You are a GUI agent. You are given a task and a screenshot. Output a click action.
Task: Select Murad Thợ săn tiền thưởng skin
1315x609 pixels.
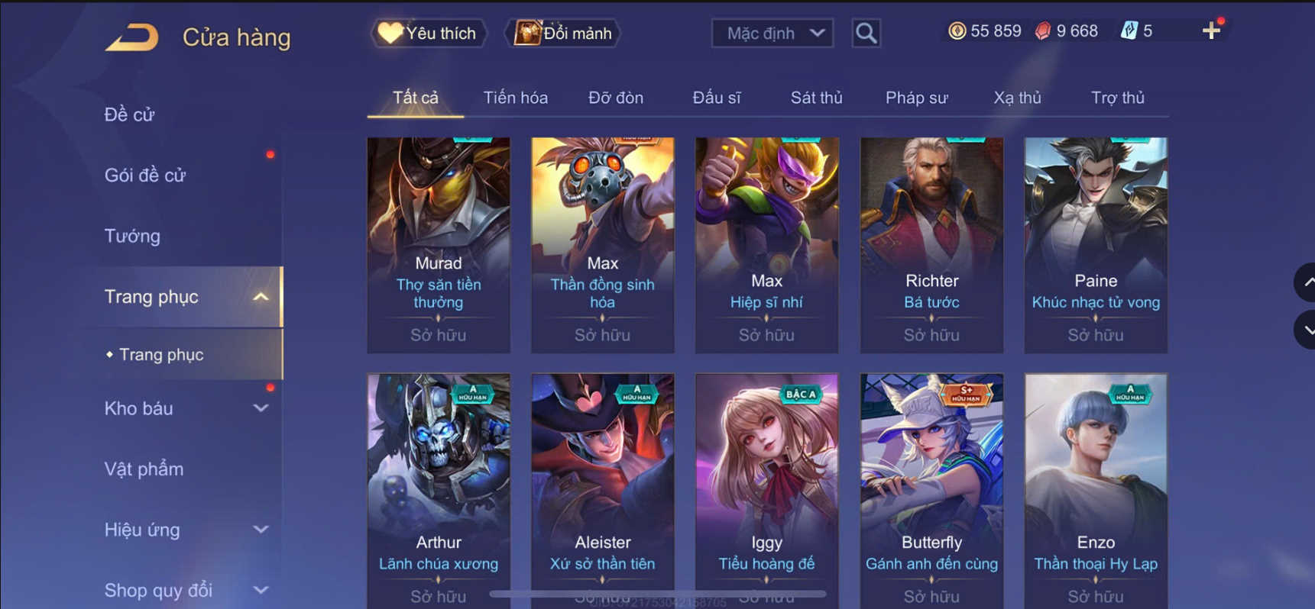[439, 245]
